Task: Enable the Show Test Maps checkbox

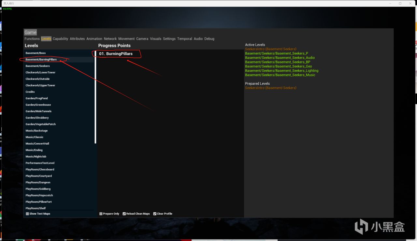Action: coord(27,214)
